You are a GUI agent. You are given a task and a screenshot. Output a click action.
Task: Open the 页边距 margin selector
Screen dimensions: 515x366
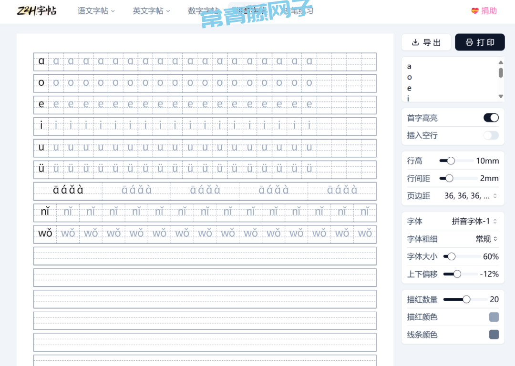(x=471, y=196)
